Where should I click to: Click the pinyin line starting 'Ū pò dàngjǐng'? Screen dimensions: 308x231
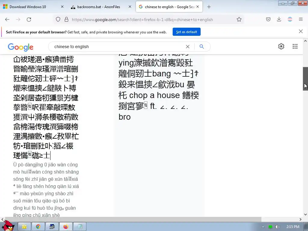[45, 165]
